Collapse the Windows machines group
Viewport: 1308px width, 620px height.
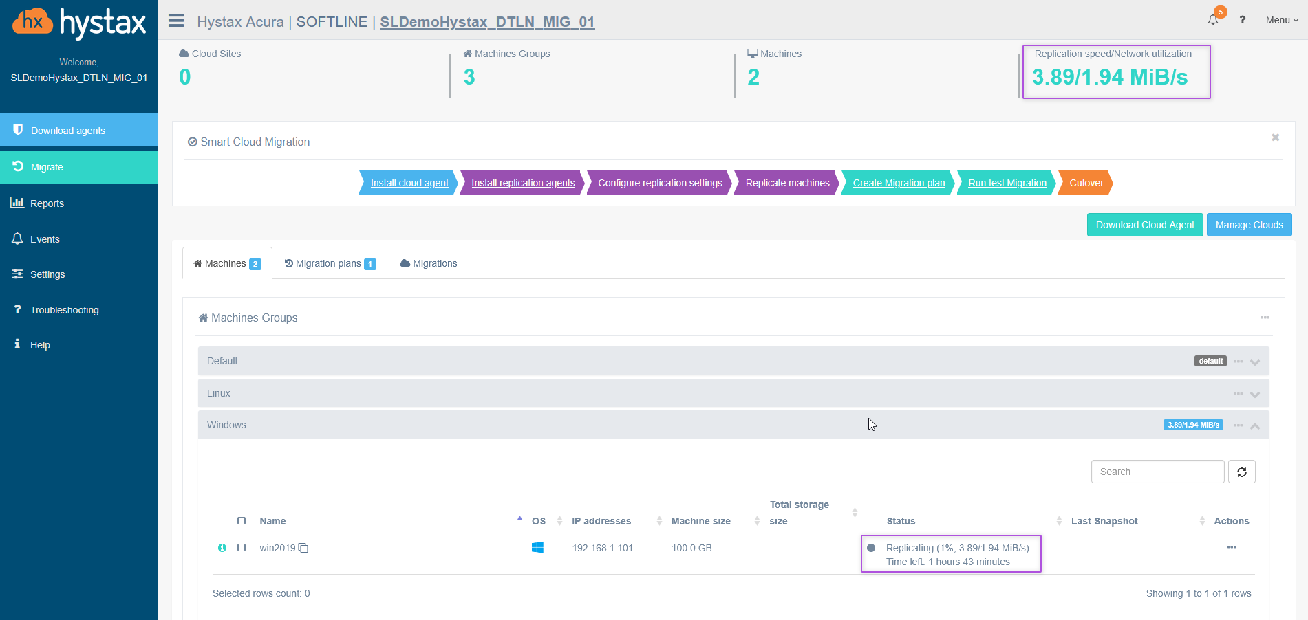click(1254, 426)
